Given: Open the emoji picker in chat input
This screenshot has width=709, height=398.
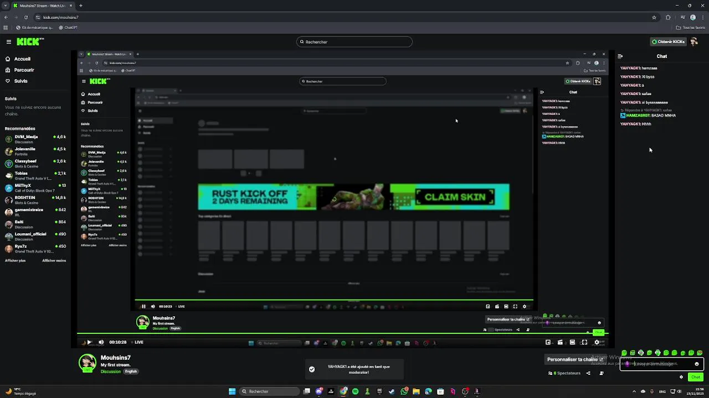Looking at the screenshot, I should [696, 364].
